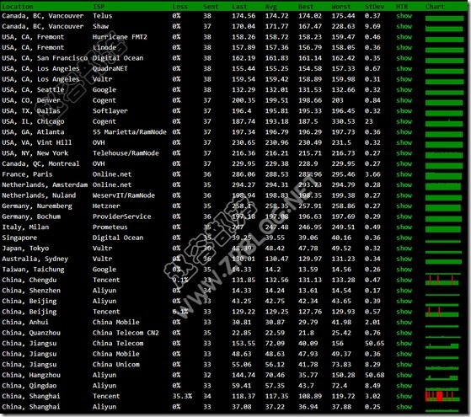Viewport: 471px width, 417px height.
Task: Open MTR for Quanzhou China Telecom CN2
Action: (404, 333)
